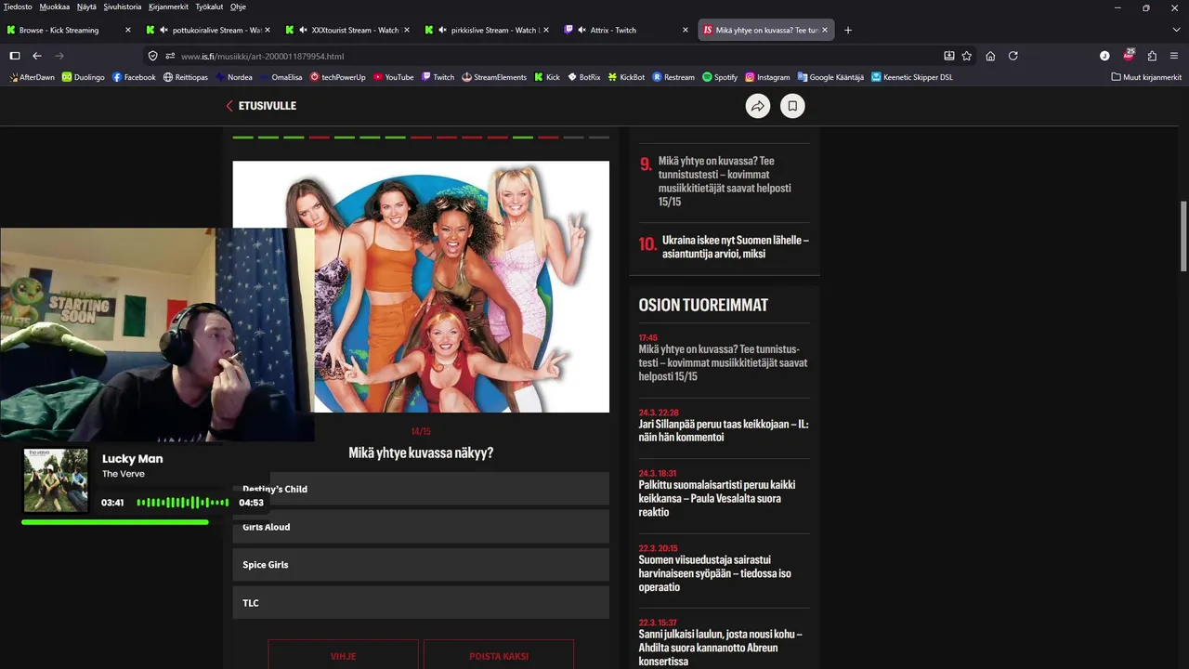Go to browser home page
Image resolution: width=1189 pixels, height=669 pixels.
pos(990,56)
